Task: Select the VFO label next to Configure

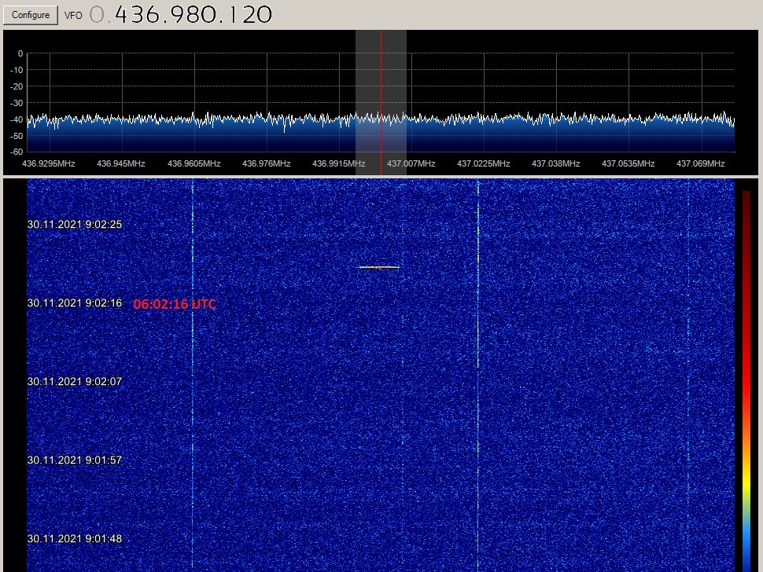Action: pyautogui.click(x=72, y=14)
